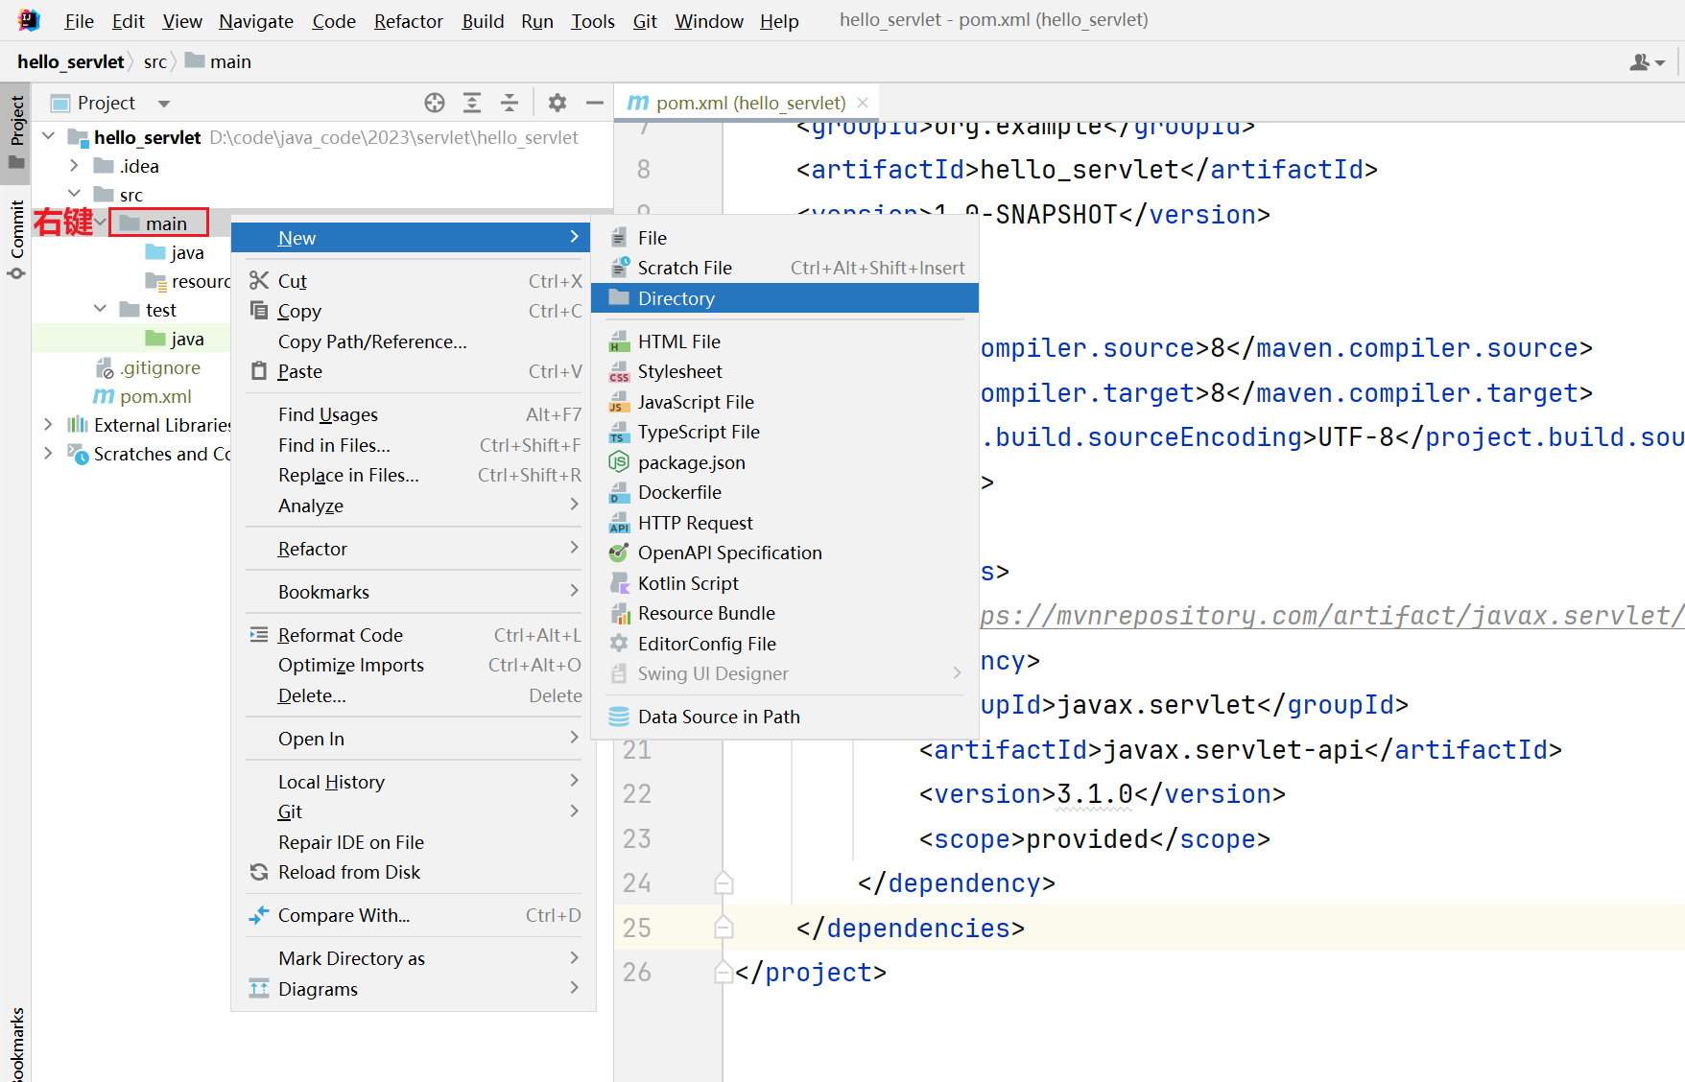1685x1082 pixels.
Task: Expand the .idea folder node
Action: click(74, 165)
